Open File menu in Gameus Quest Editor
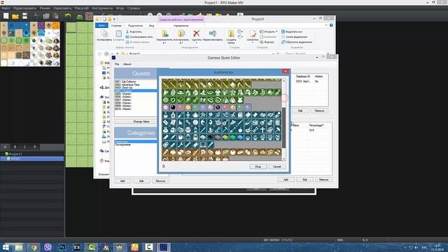This screenshot has width=448, height=252. coord(117,64)
